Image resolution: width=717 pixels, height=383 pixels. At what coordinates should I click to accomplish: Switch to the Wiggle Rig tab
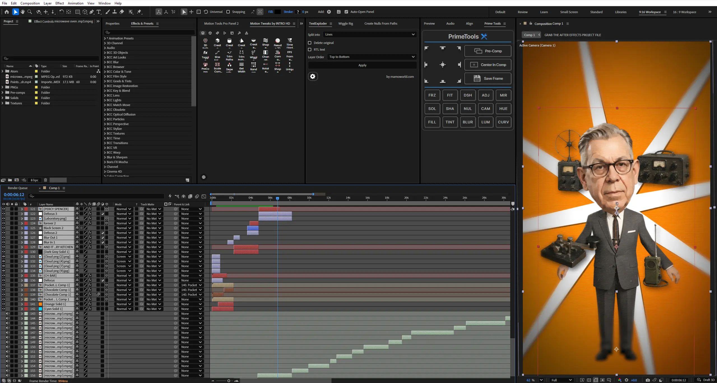(345, 24)
